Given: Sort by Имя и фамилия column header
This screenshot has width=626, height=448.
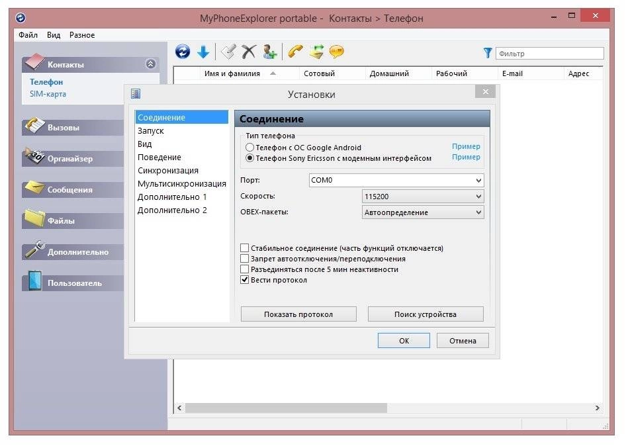Looking at the screenshot, I should [232, 73].
